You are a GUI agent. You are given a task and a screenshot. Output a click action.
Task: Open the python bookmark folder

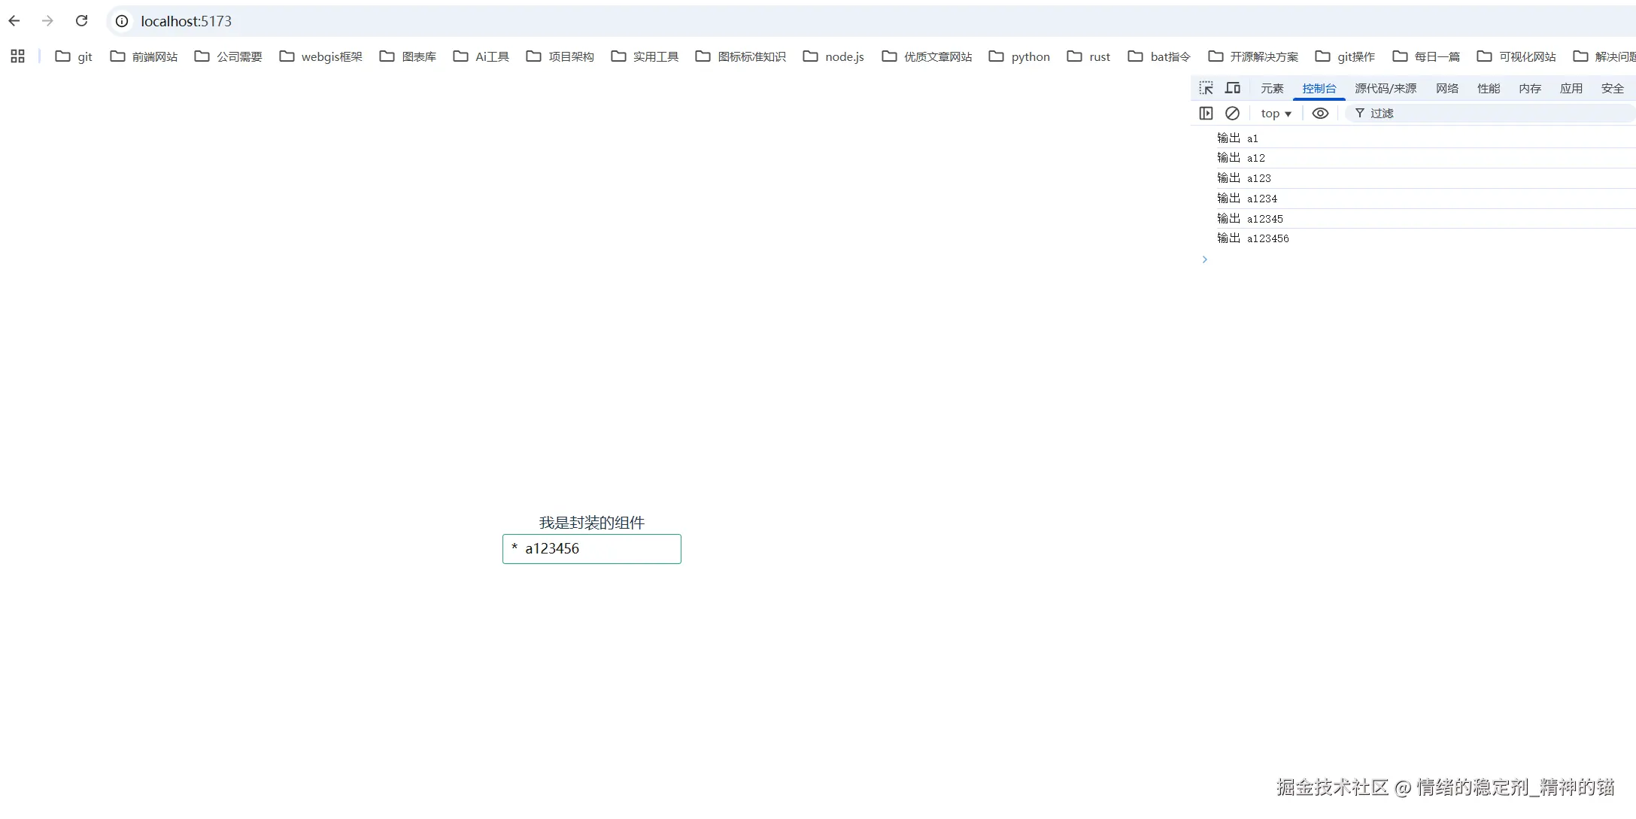[1020, 56]
